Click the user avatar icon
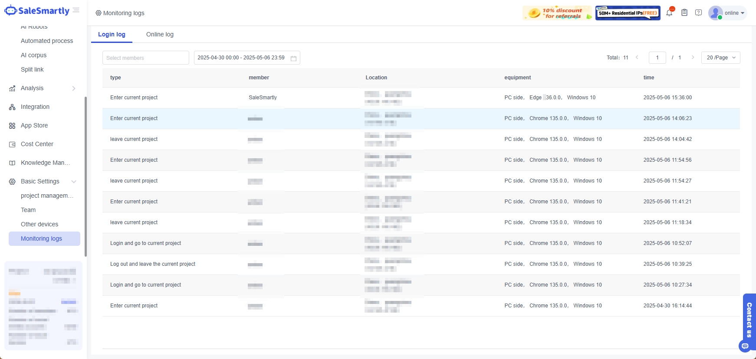The height and width of the screenshot is (359, 756). point(715,13)
